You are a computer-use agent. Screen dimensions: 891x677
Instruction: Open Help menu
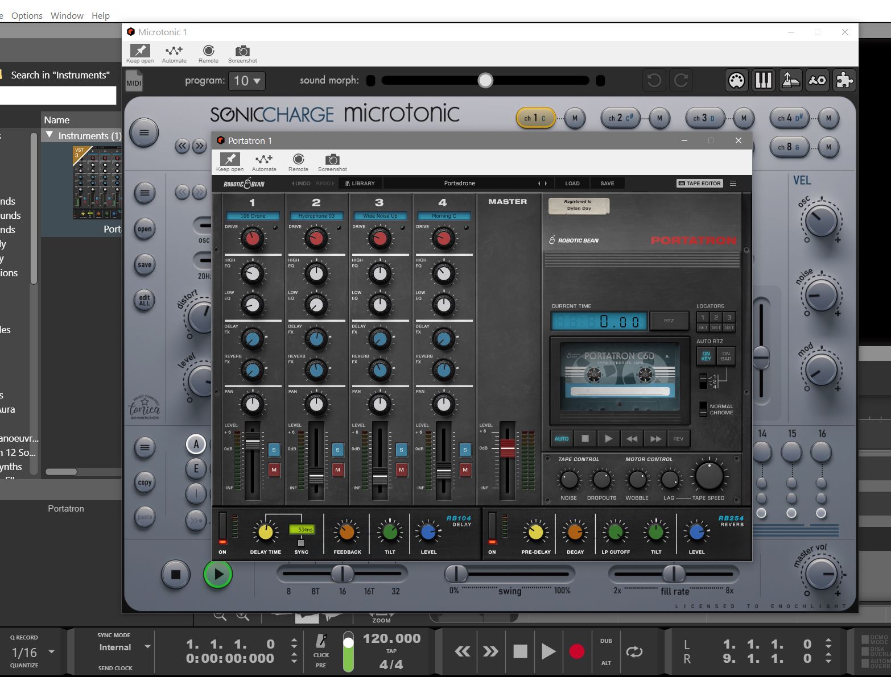101,15
